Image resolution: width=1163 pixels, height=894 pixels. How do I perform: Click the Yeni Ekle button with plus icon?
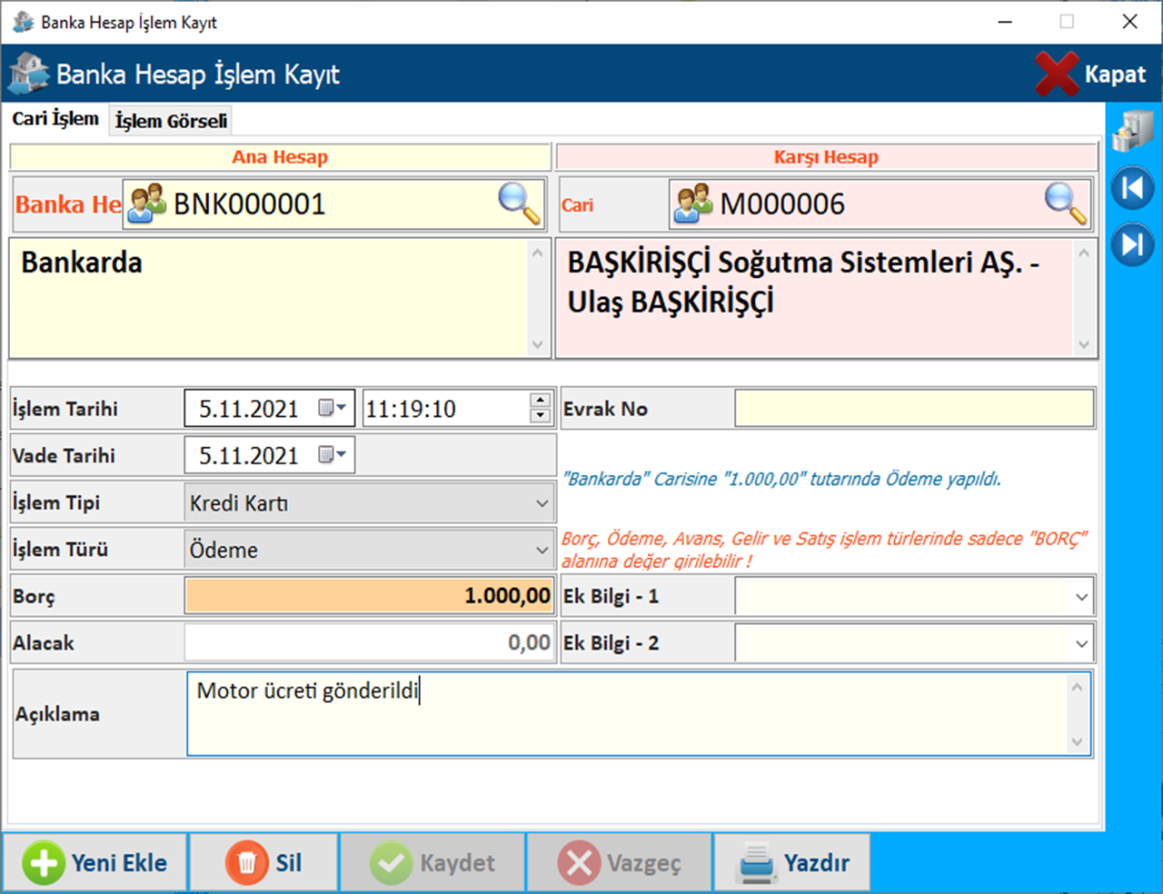pyautogui.click(x=95, y=862)
